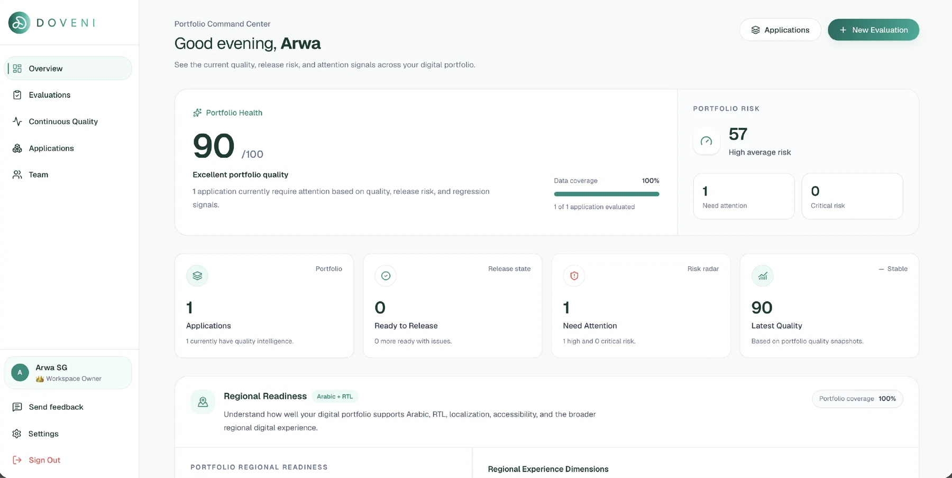Click the Doveni logo icon

point(20,23)
